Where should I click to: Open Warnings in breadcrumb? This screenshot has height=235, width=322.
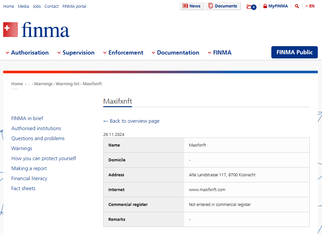pos(43,84)
